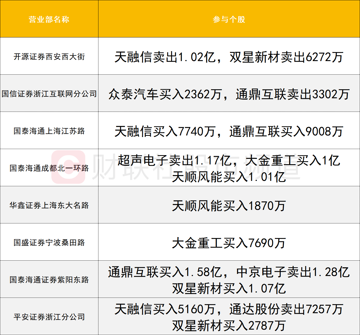Select the 国泰海通证券紫阳东路 cell
360x335 pixels.
(49, 280)
